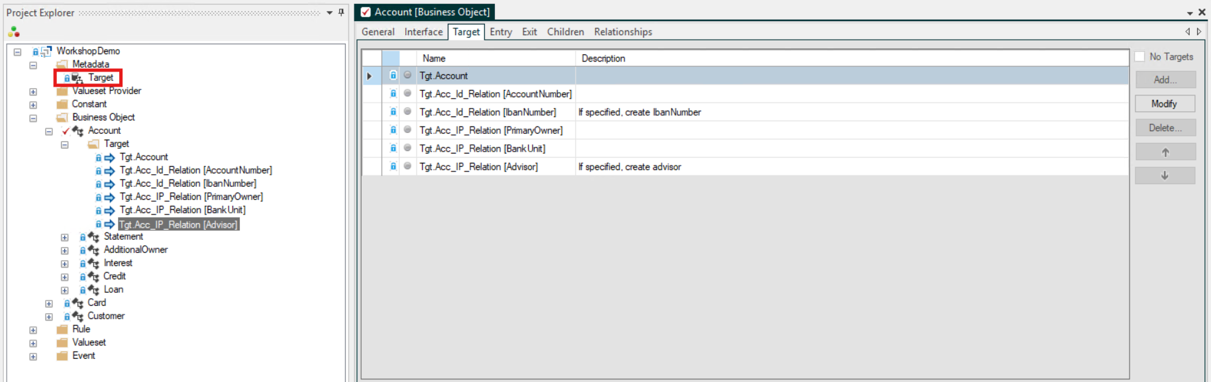Click the Target subfolder icon under Account
1211x382 pixels.
[93, 144]
